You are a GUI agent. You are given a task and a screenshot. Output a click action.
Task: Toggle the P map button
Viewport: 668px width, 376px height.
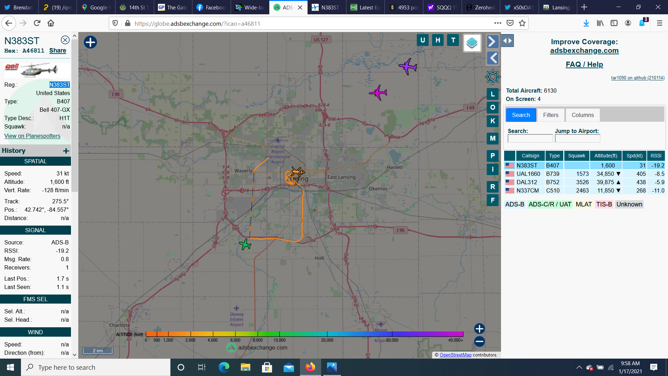pyautogui.click(x=493, y=156)
